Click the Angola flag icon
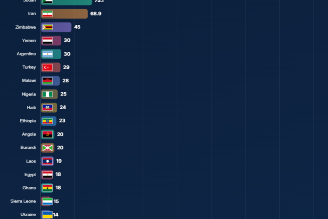Viewport: 328px width, 219px height. point(48,135)
